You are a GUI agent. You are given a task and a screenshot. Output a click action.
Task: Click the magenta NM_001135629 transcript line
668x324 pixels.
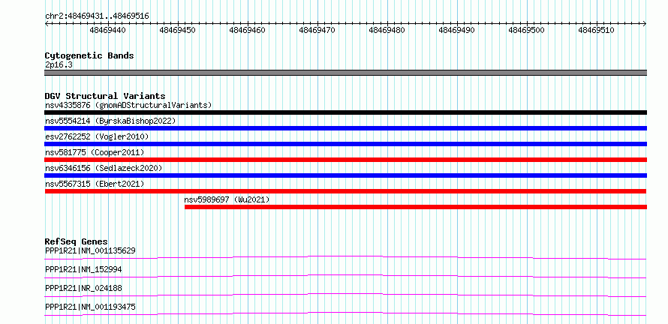pos(345,257)
